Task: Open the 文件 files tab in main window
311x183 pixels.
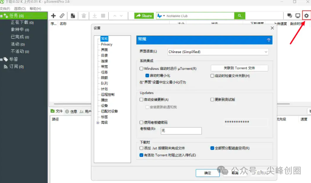Action: pos(57,111)
